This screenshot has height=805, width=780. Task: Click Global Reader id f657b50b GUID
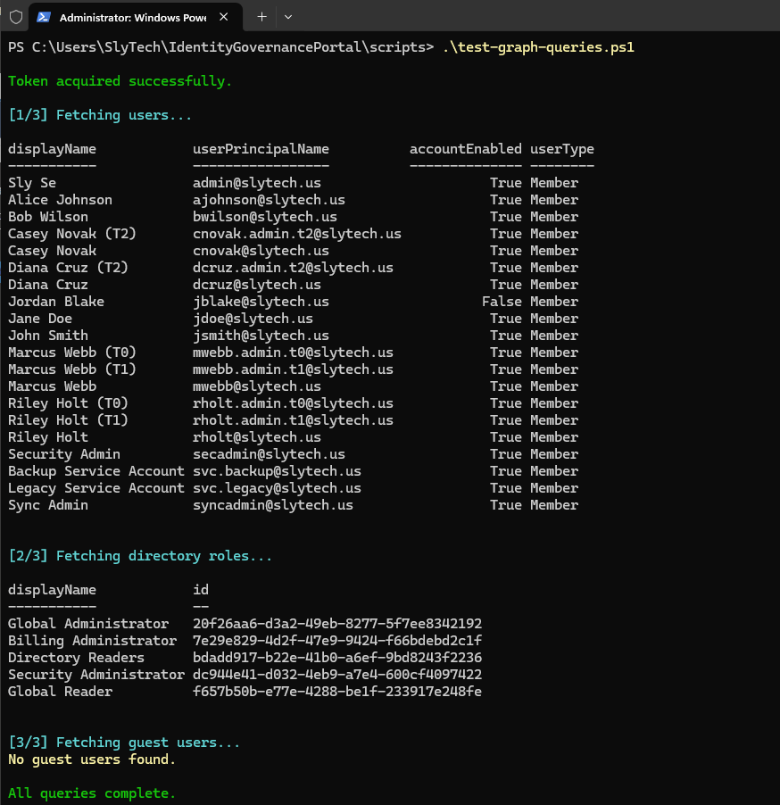[336, 691]
